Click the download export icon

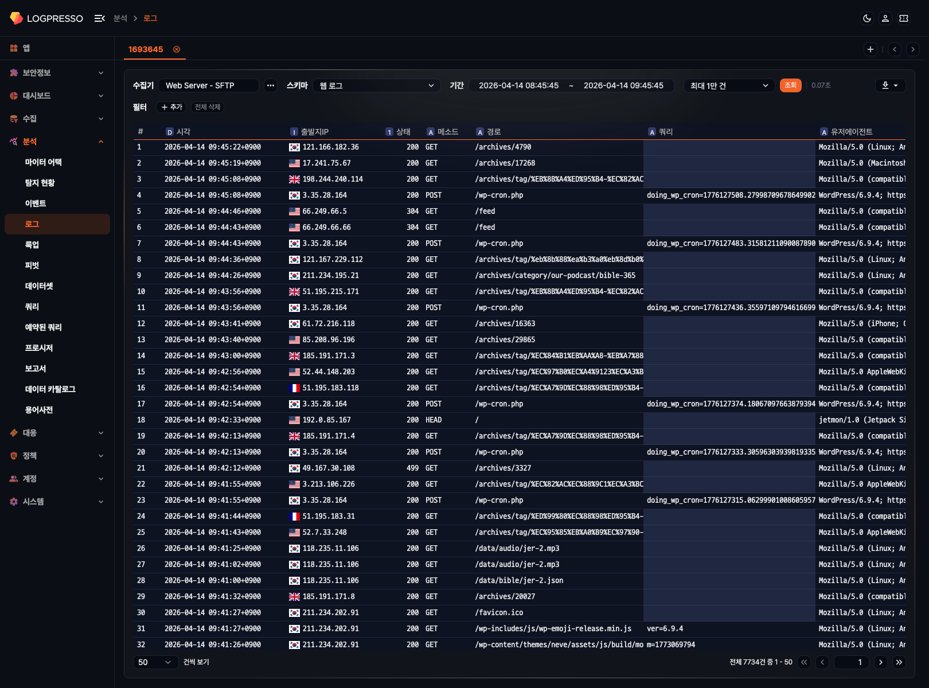click(x=890, y=85)
